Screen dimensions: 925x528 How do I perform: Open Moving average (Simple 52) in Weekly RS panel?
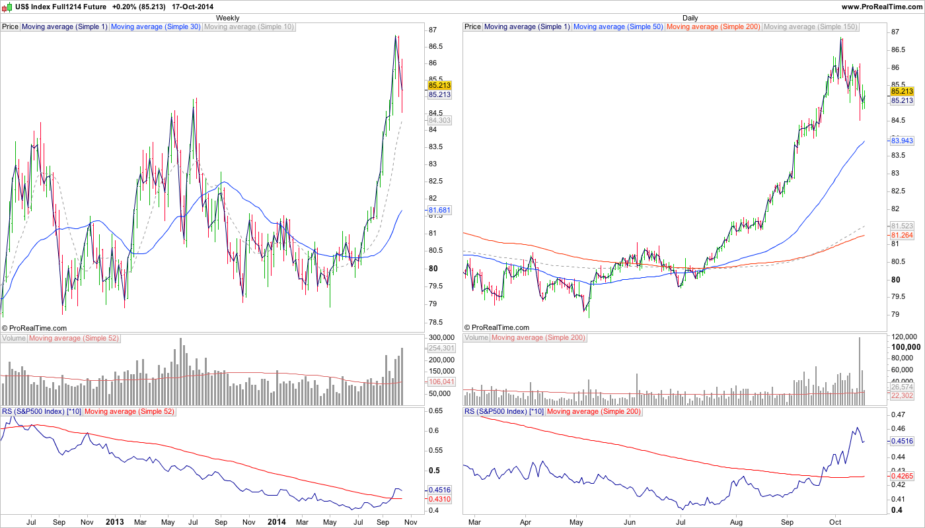[129, 412]
